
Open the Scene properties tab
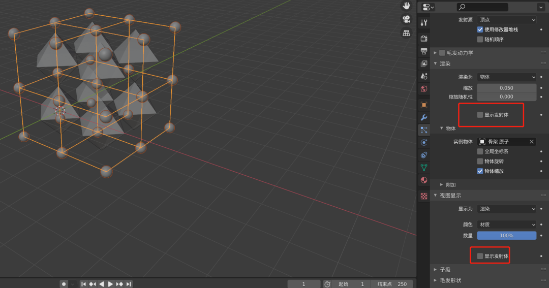point(424,76)
